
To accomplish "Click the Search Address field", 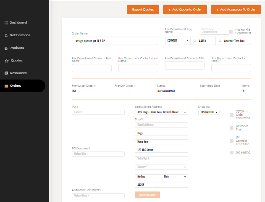I will point(161,125).
